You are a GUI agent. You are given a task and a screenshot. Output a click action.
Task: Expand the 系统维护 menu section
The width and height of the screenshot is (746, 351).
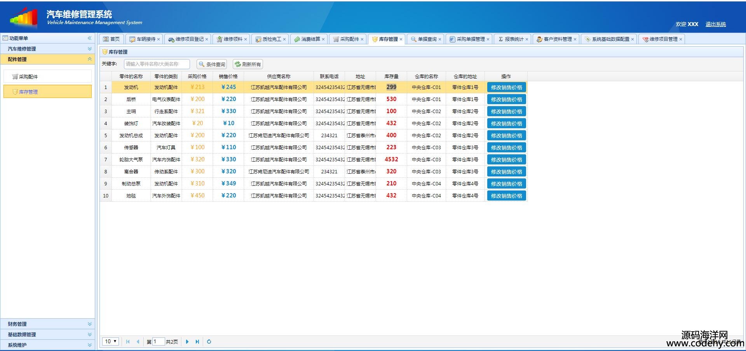[47, 345]
